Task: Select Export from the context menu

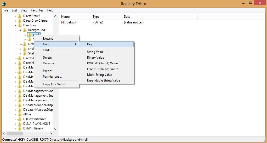Action: click(57, 71)
